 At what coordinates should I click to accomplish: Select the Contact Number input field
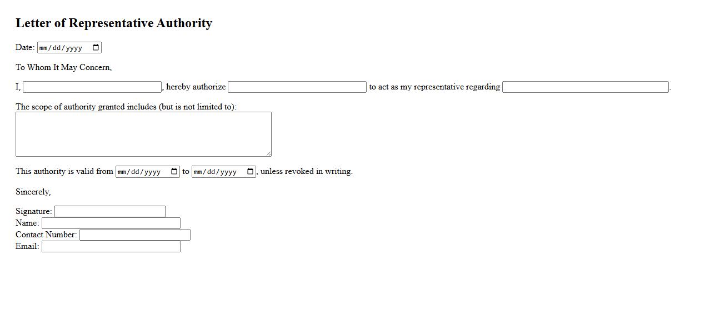(x=135, y=235)
